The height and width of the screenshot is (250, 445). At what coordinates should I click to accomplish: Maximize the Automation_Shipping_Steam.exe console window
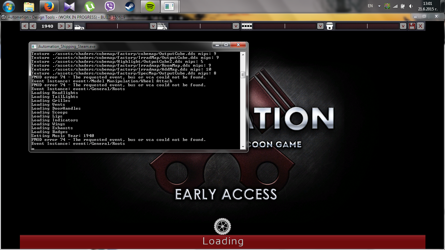(226, 45)
